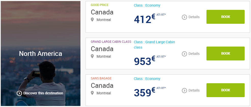Open the Details text link in the Sans Bagage offer
Viewport: 251px width, 107px height.
pos(194,91)
